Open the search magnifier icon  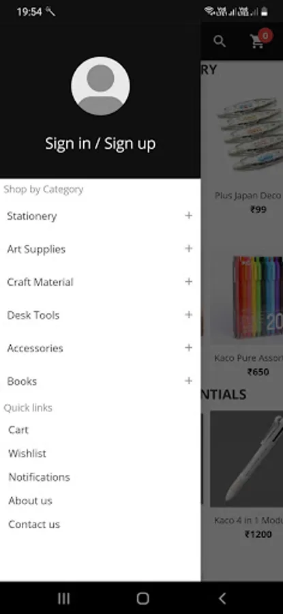tap(220, 41)
